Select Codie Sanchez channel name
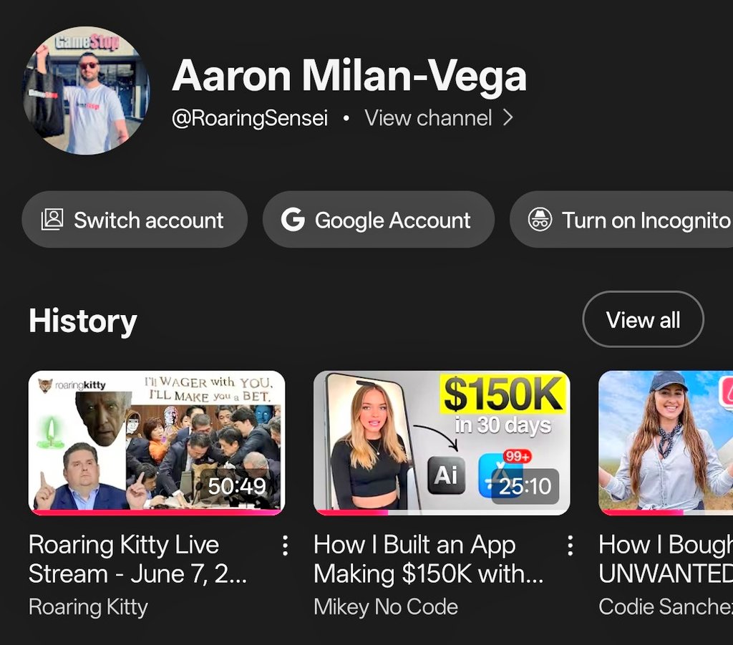 tap(666, 607)
